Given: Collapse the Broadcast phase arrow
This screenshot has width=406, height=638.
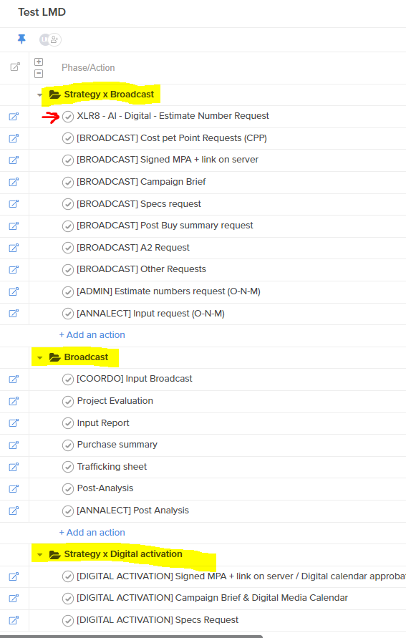Looking at the screenshot, I should (39, 357).
